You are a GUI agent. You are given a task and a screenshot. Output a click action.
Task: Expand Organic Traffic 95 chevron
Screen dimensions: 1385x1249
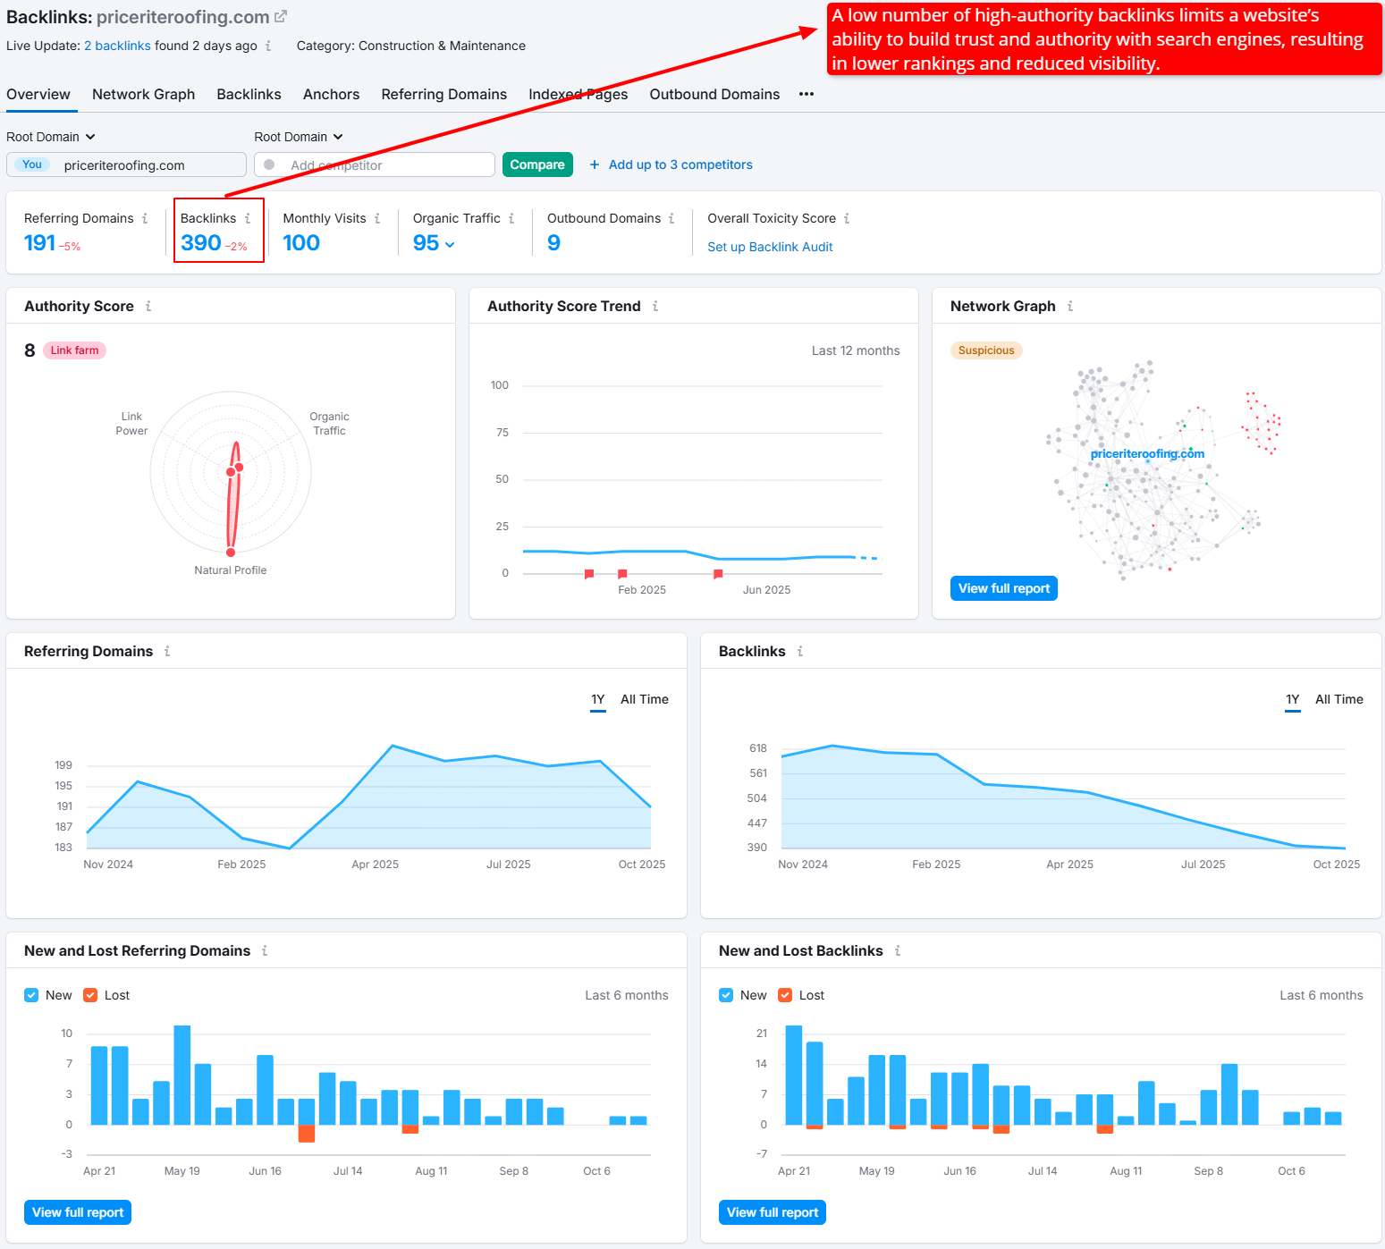pos(450,244)
